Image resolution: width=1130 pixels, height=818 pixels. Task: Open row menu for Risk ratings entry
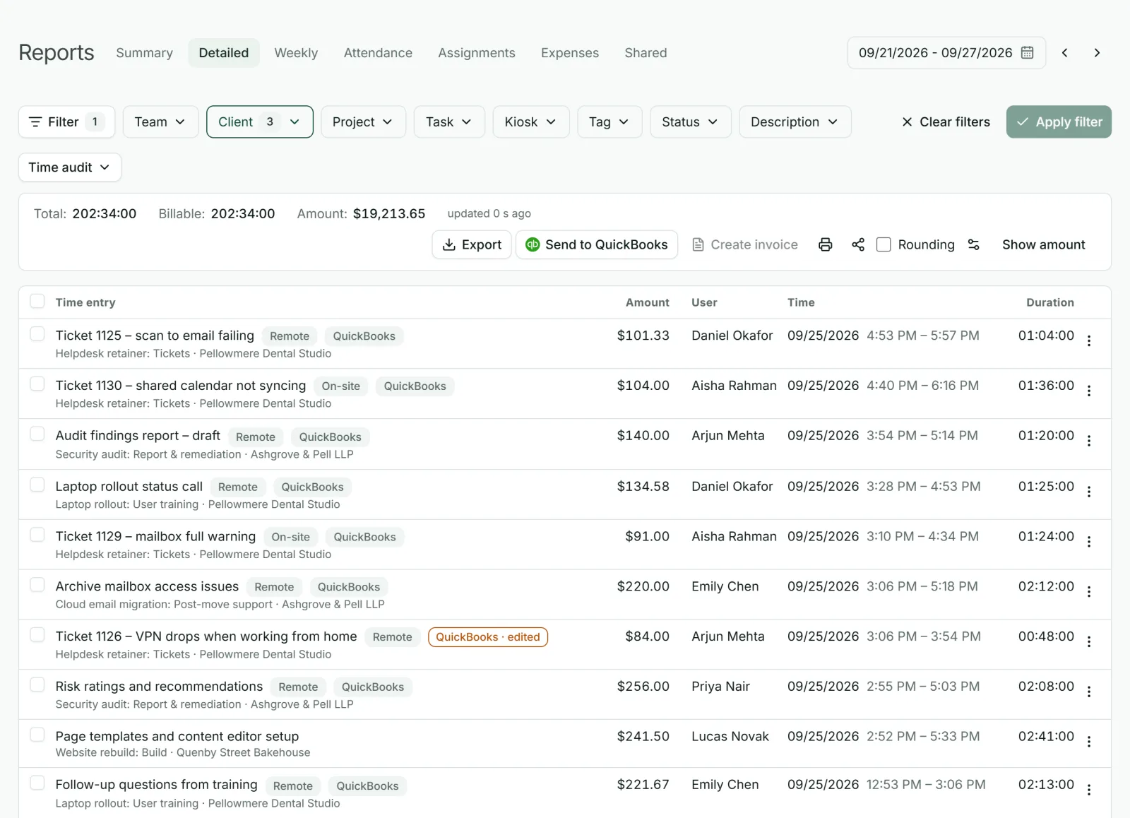[1089, 692]
